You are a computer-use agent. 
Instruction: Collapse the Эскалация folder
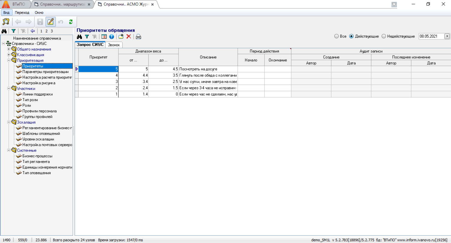point(9,122)
